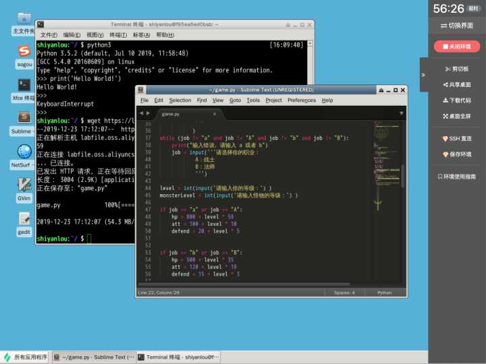Click the Sublime vertical scrollbar
The height and width of the screenshot is (364, 486).
[x=402, y=176]
